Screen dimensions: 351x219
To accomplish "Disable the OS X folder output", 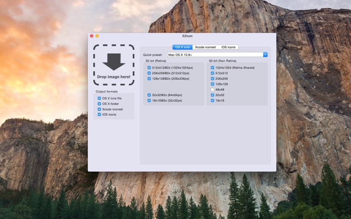I will tap(99, 104).
